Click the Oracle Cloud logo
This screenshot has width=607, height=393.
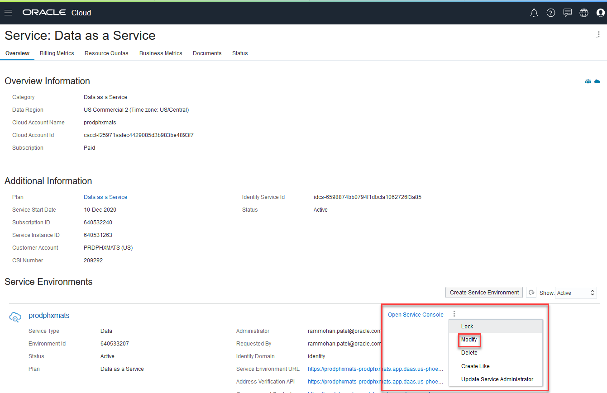[57, 13]
